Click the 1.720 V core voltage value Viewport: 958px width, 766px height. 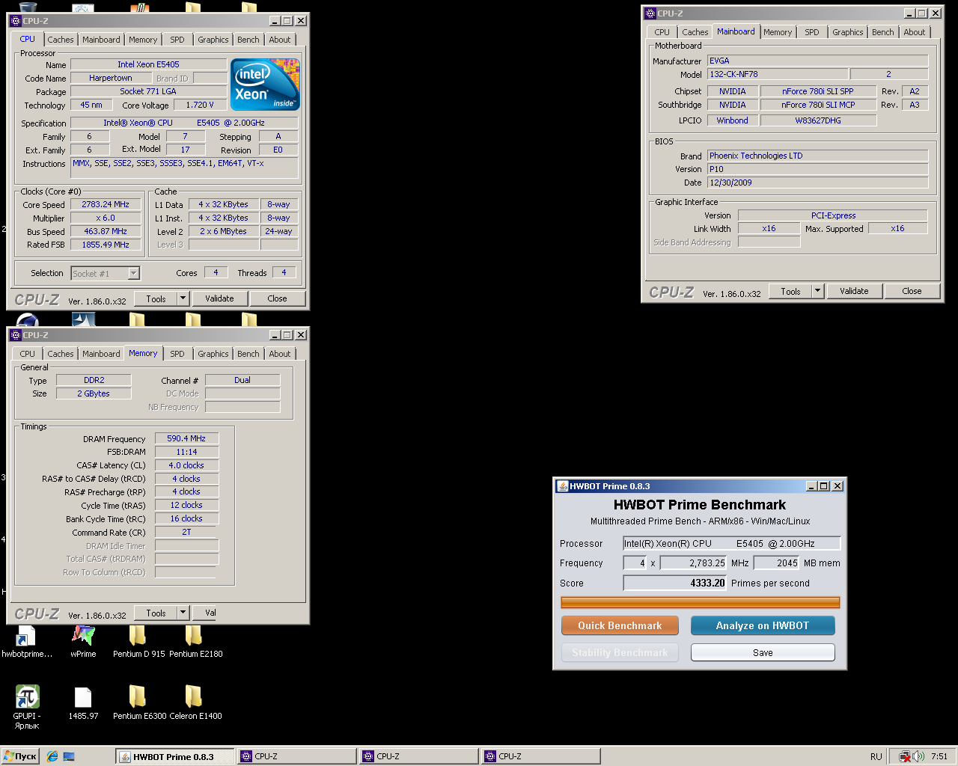(200, 105)
